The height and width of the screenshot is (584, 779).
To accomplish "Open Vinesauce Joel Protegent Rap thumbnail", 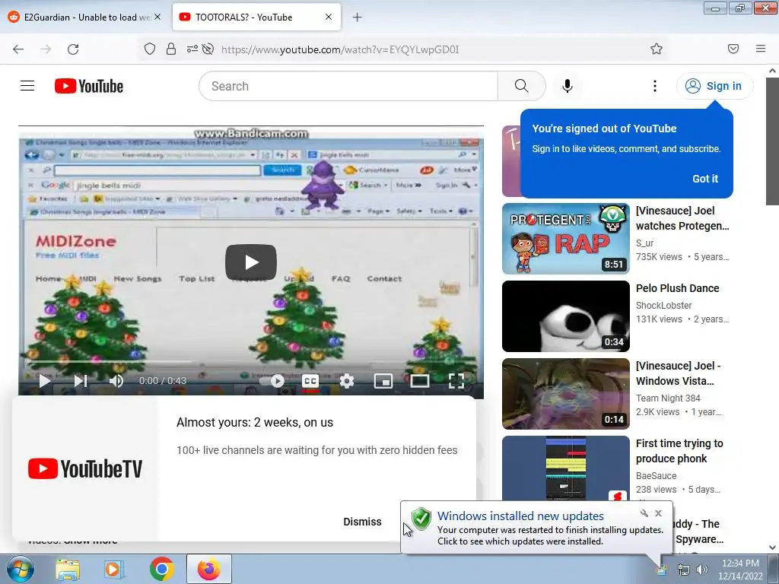I will click(x=566, y=238).
